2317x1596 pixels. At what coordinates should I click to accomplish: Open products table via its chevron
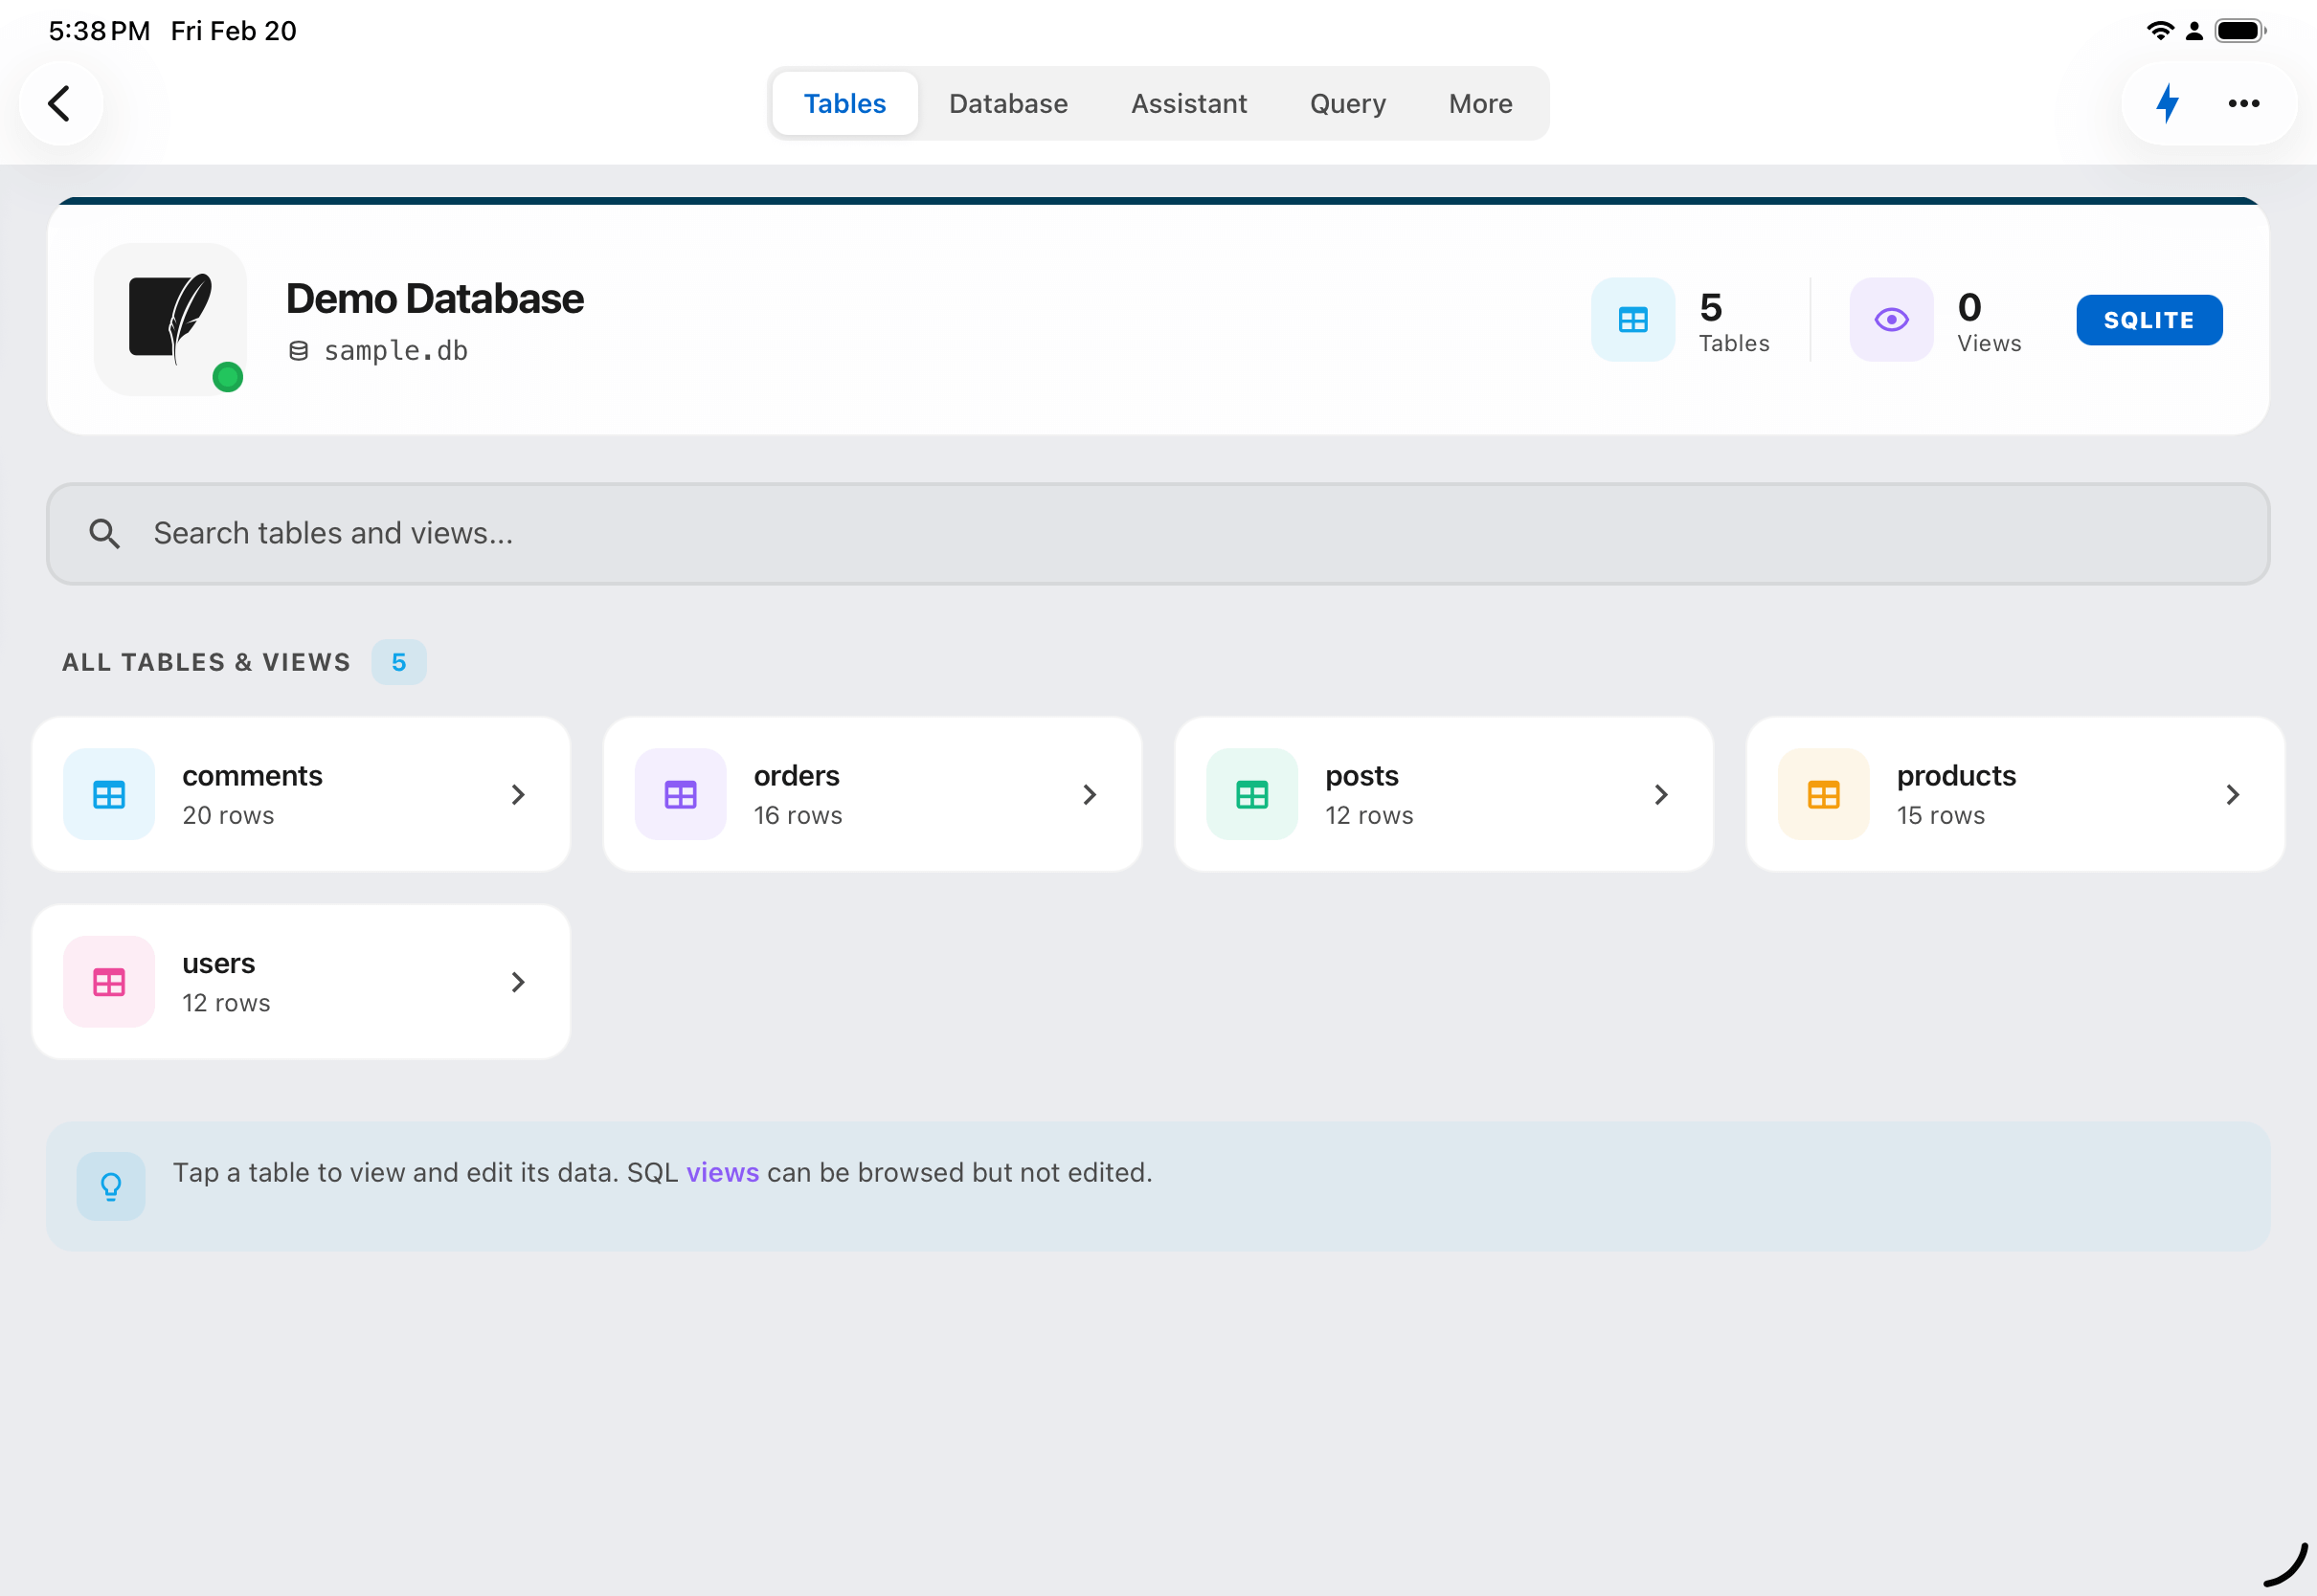(2231, 794)
